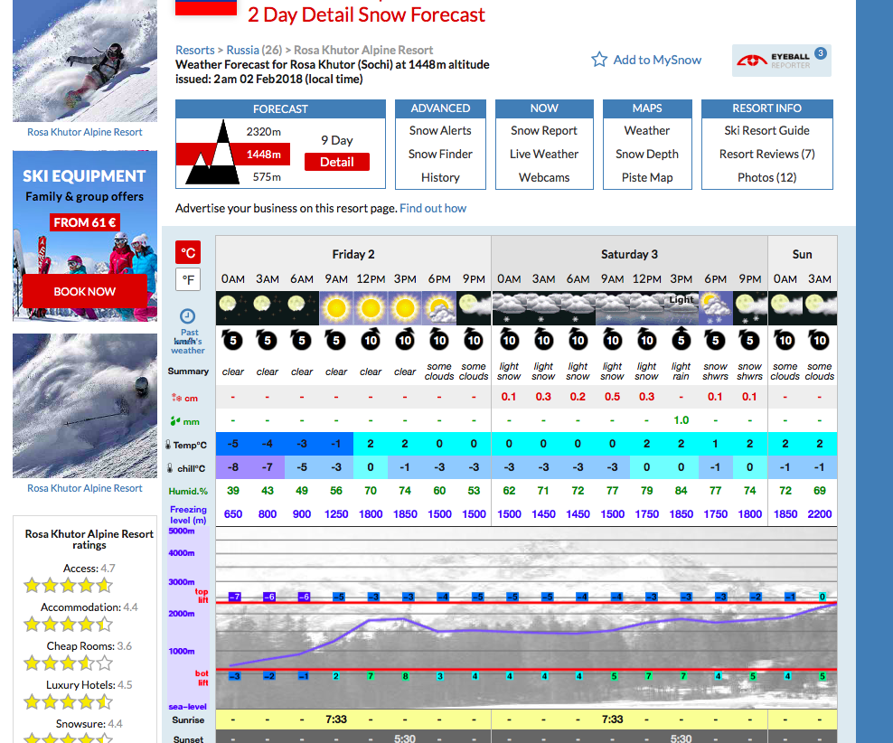Click the Past weather label
This screenshot has width=893, height=743.
188,341
